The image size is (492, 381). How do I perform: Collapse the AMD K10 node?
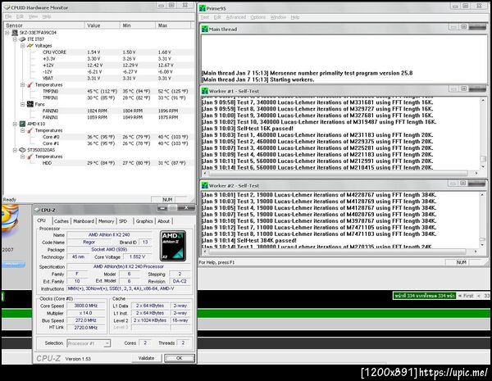[15, 124]
